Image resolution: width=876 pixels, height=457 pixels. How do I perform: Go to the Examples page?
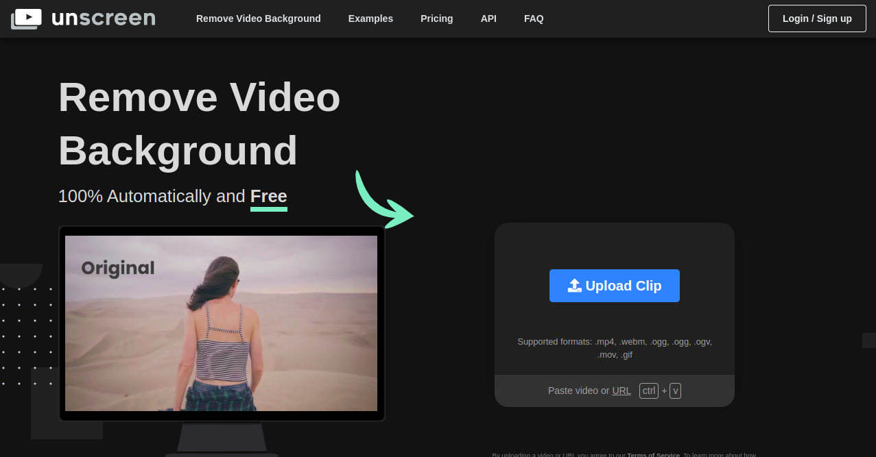370,18
